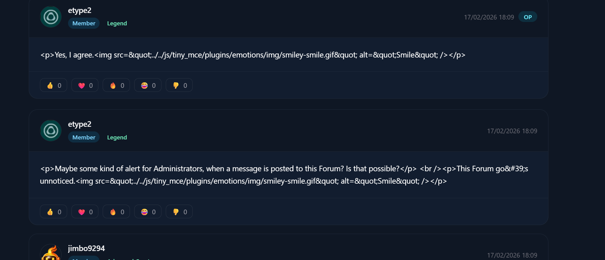Like the alert-for-Administrators post with thumbs-up
The width and height of the screenshot is (605, 260).
click(54, 212)
